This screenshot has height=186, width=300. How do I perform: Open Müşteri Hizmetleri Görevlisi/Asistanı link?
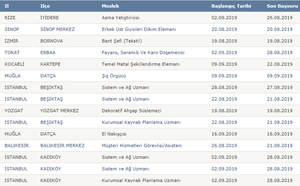(x=142, y=146)
